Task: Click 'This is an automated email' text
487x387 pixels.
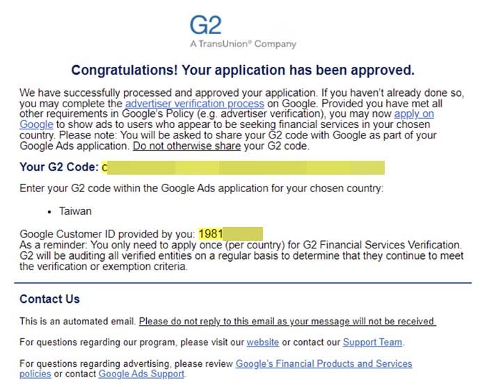Action: 77,322
